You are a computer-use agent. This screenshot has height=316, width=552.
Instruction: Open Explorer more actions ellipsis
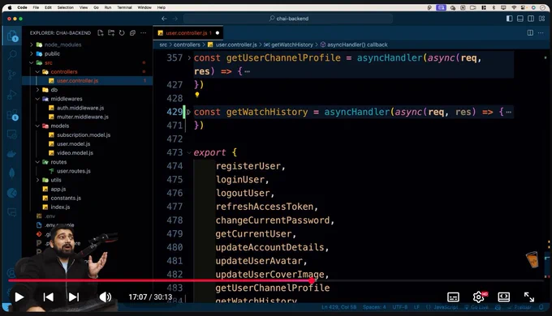(144, 32)
